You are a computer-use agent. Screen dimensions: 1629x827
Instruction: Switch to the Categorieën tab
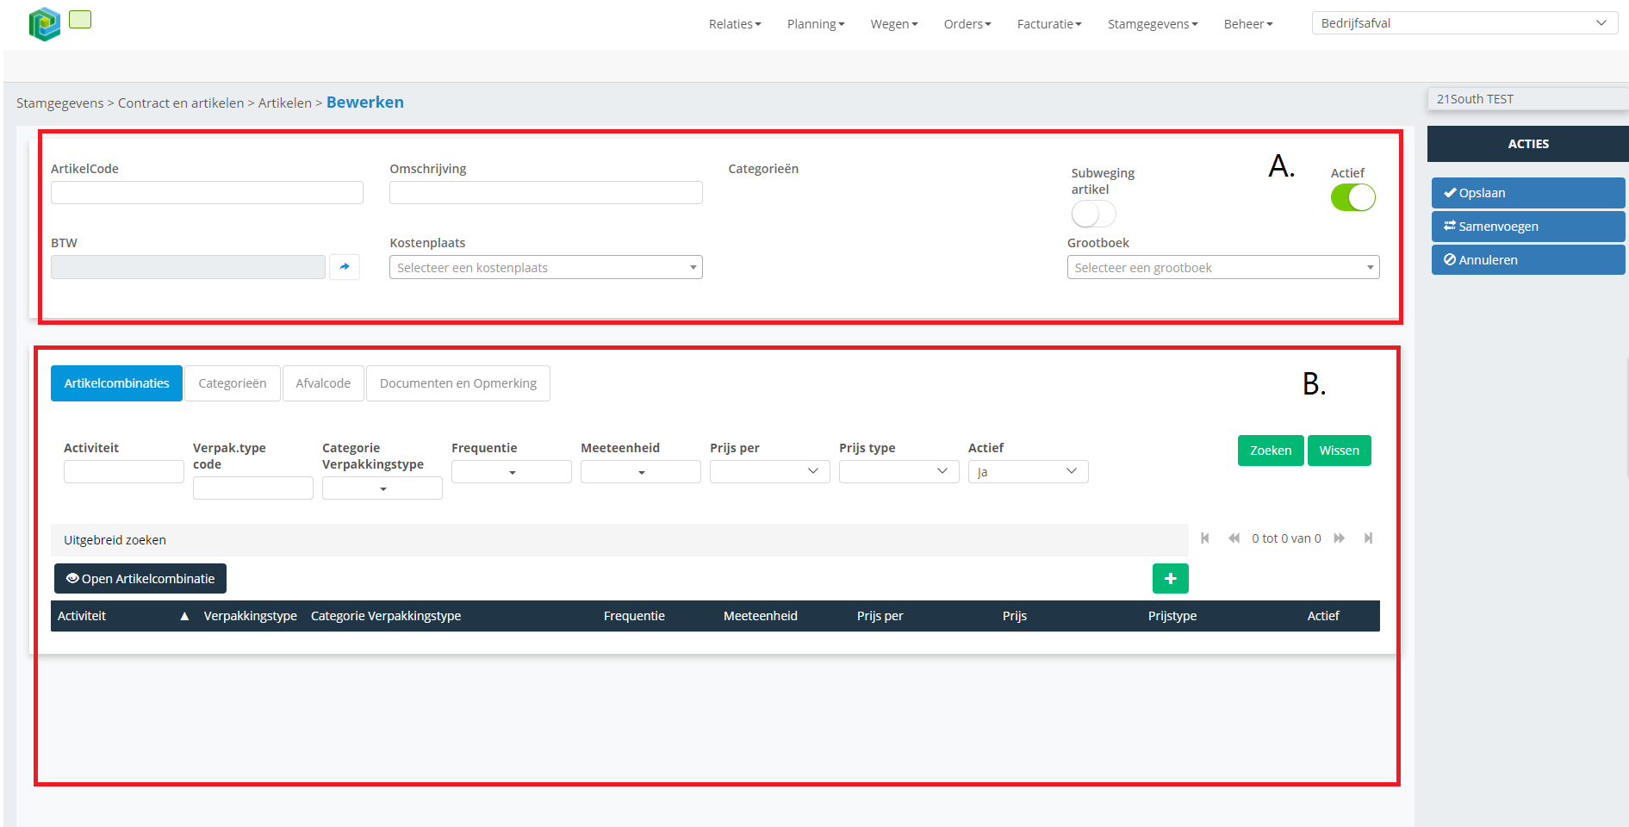coord(233,383)
